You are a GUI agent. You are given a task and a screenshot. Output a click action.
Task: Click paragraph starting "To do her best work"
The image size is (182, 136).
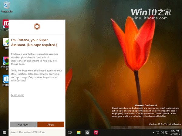tap(37, 75)
